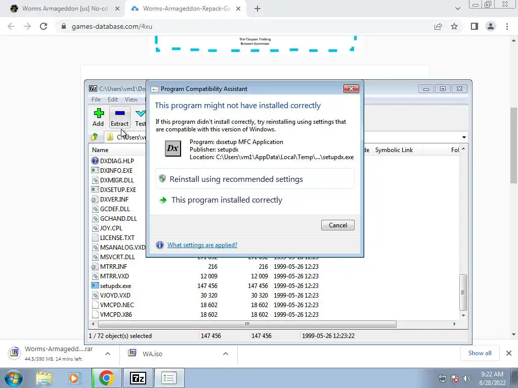Toggle Chrome side panel
The width and height of the screenshot is (518, 388).
pyautogui.click(x=474, y=26)
